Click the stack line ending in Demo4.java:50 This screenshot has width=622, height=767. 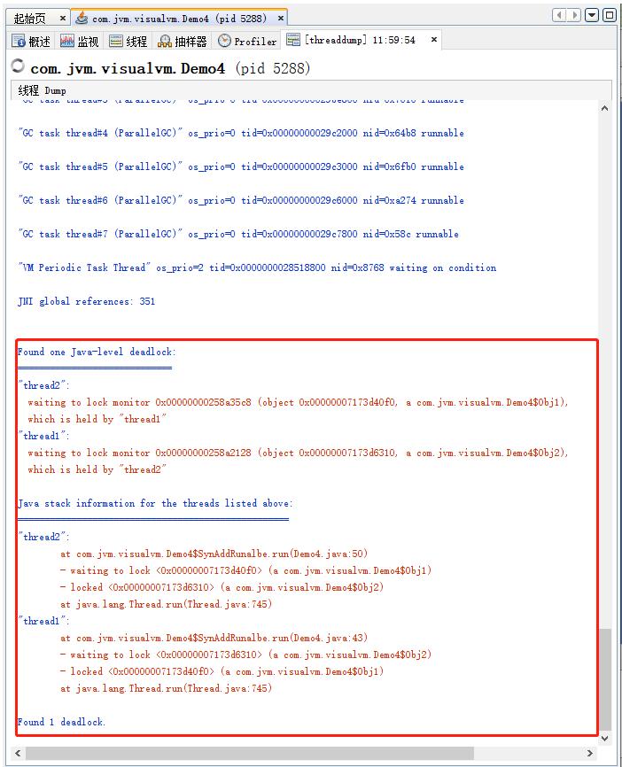pyautogui.click(x=214, y=554)
